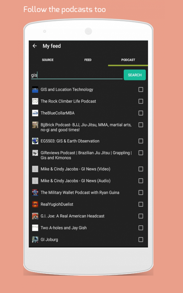
Task: Tap the BjjBrick Podcast cover image
Action: pyautogui.click(x=35, y=125)
